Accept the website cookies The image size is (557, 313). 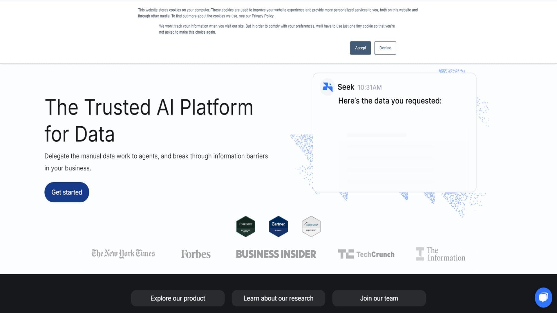coord(360,48)
